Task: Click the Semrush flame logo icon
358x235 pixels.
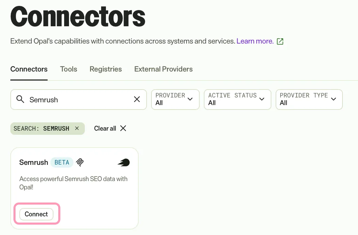Action: coord(123,162)
